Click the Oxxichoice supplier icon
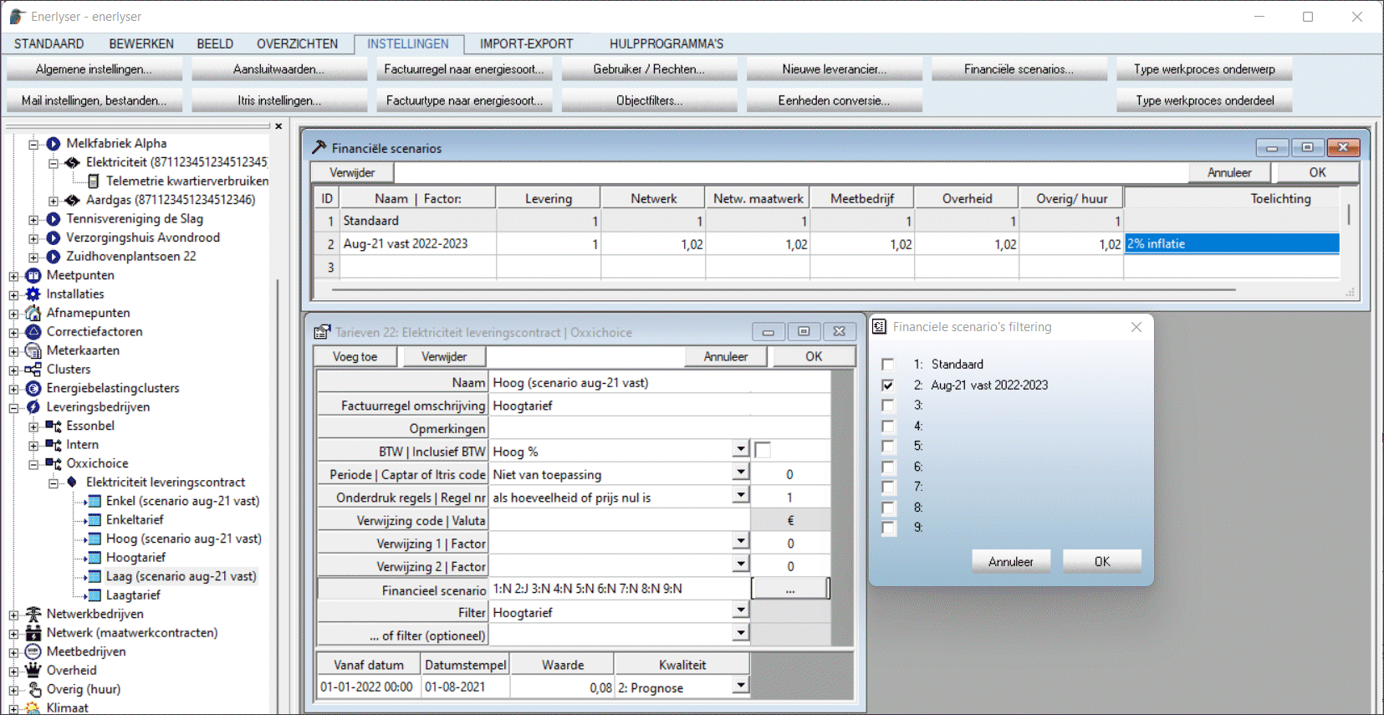The image size is (1384, 715). click(x=54, y=463)
